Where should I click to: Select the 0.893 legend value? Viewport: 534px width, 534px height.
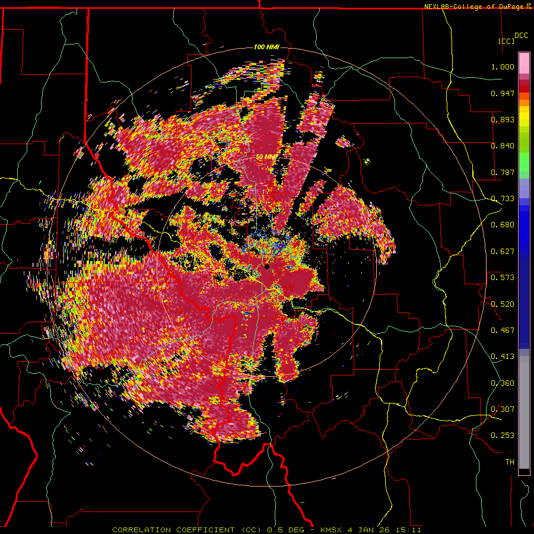[x=503, y=119]
